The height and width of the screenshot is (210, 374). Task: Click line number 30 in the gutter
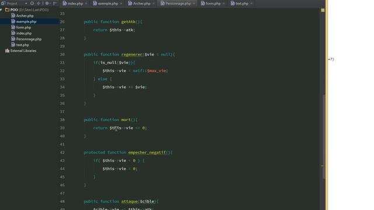click(x=63, y=54)
